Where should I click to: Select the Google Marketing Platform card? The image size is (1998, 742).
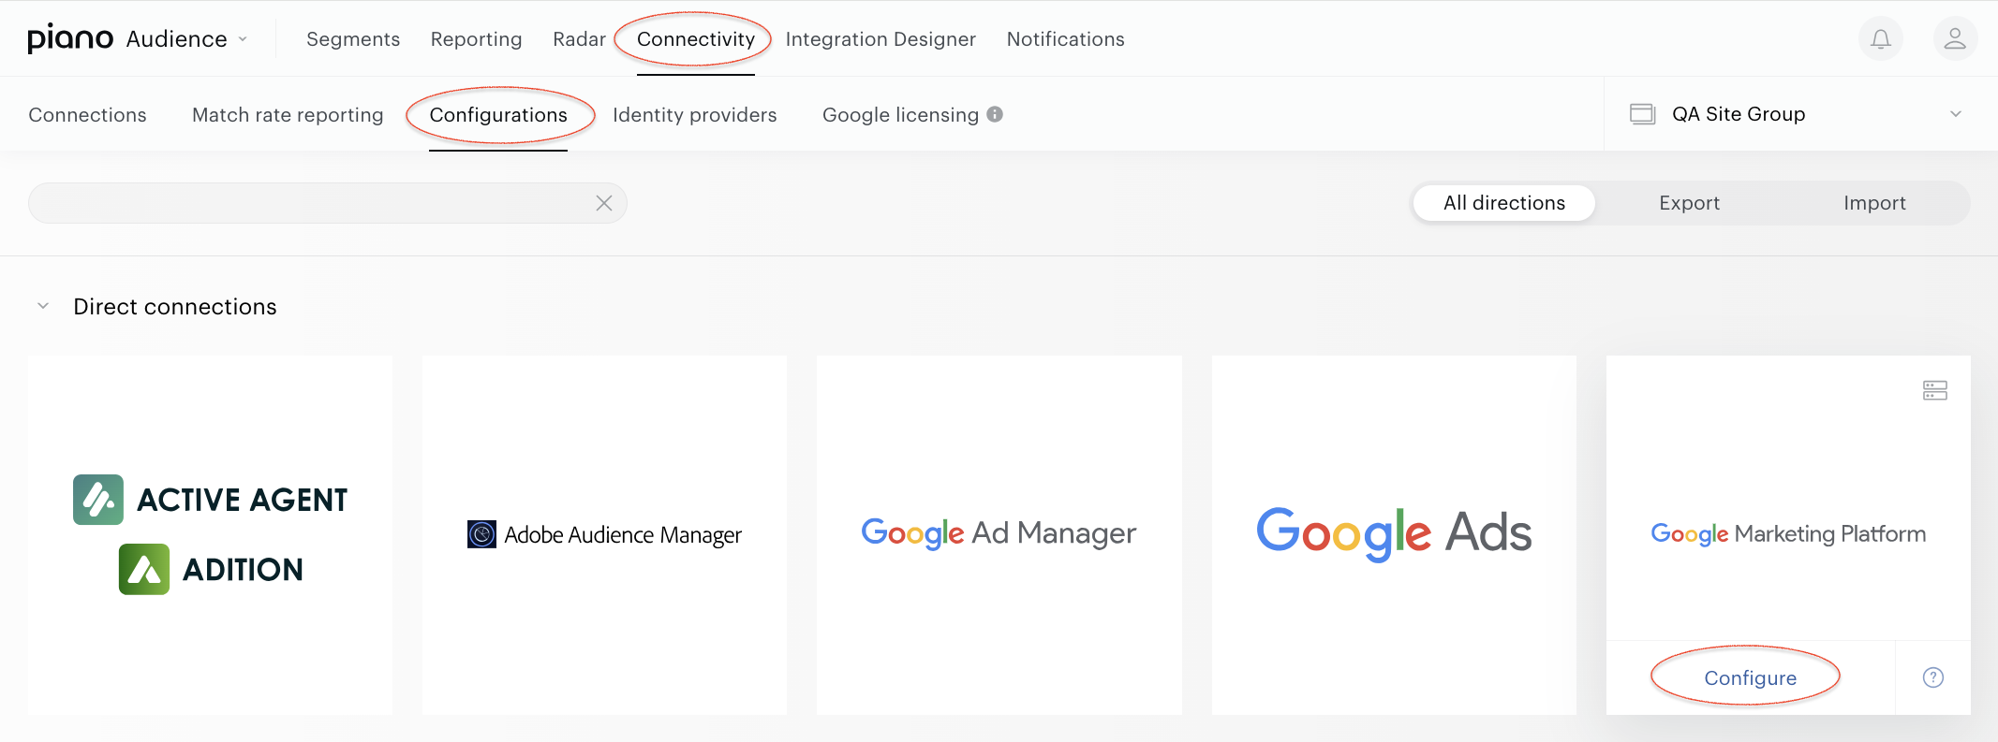point(1788,533)
